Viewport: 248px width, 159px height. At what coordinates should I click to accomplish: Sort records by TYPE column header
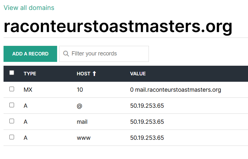tap(30, 74)
